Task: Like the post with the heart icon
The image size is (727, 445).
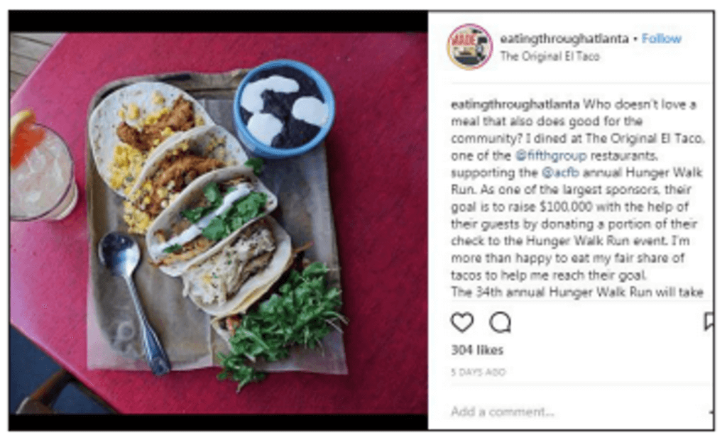Action: tap(461, 322)
